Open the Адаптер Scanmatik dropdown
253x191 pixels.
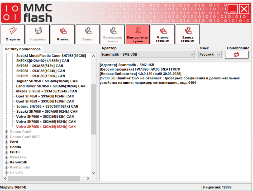click(192, 55)
